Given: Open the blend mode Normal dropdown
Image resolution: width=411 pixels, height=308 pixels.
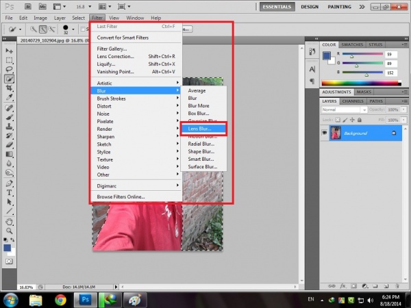Looking at the screenshot, I should coord(344,110).
